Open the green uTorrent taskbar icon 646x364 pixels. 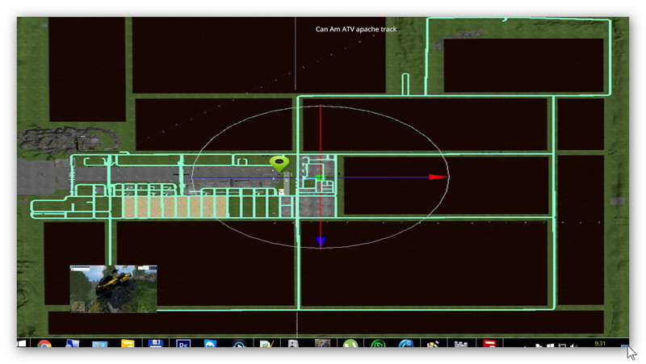pos(350,345)
